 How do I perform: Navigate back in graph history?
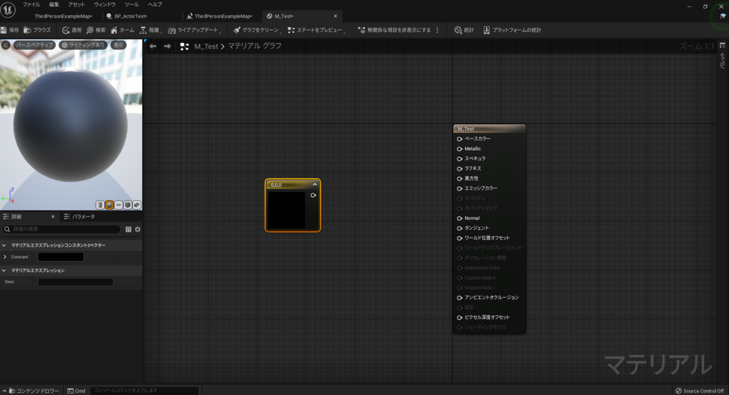tap(152, 46)
